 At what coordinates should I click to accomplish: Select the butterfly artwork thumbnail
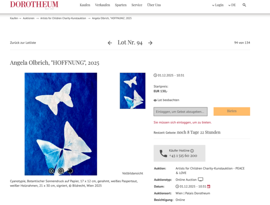point(133,91)
